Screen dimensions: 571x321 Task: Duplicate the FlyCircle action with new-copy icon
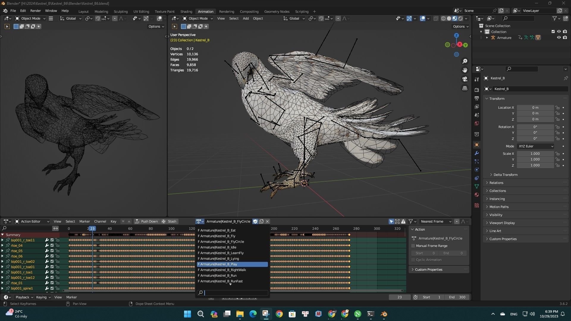(261, 221)
